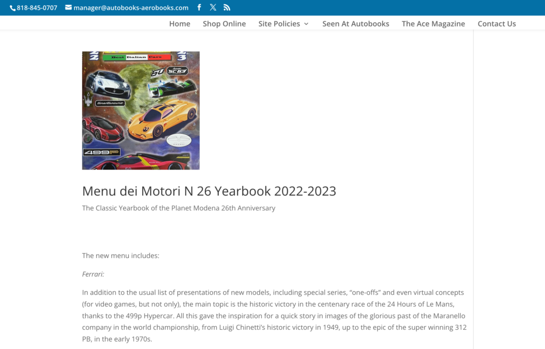Open the Facebook icon in top bar
The height and width of the screenshot is (349, 545).
click(199, 7)
